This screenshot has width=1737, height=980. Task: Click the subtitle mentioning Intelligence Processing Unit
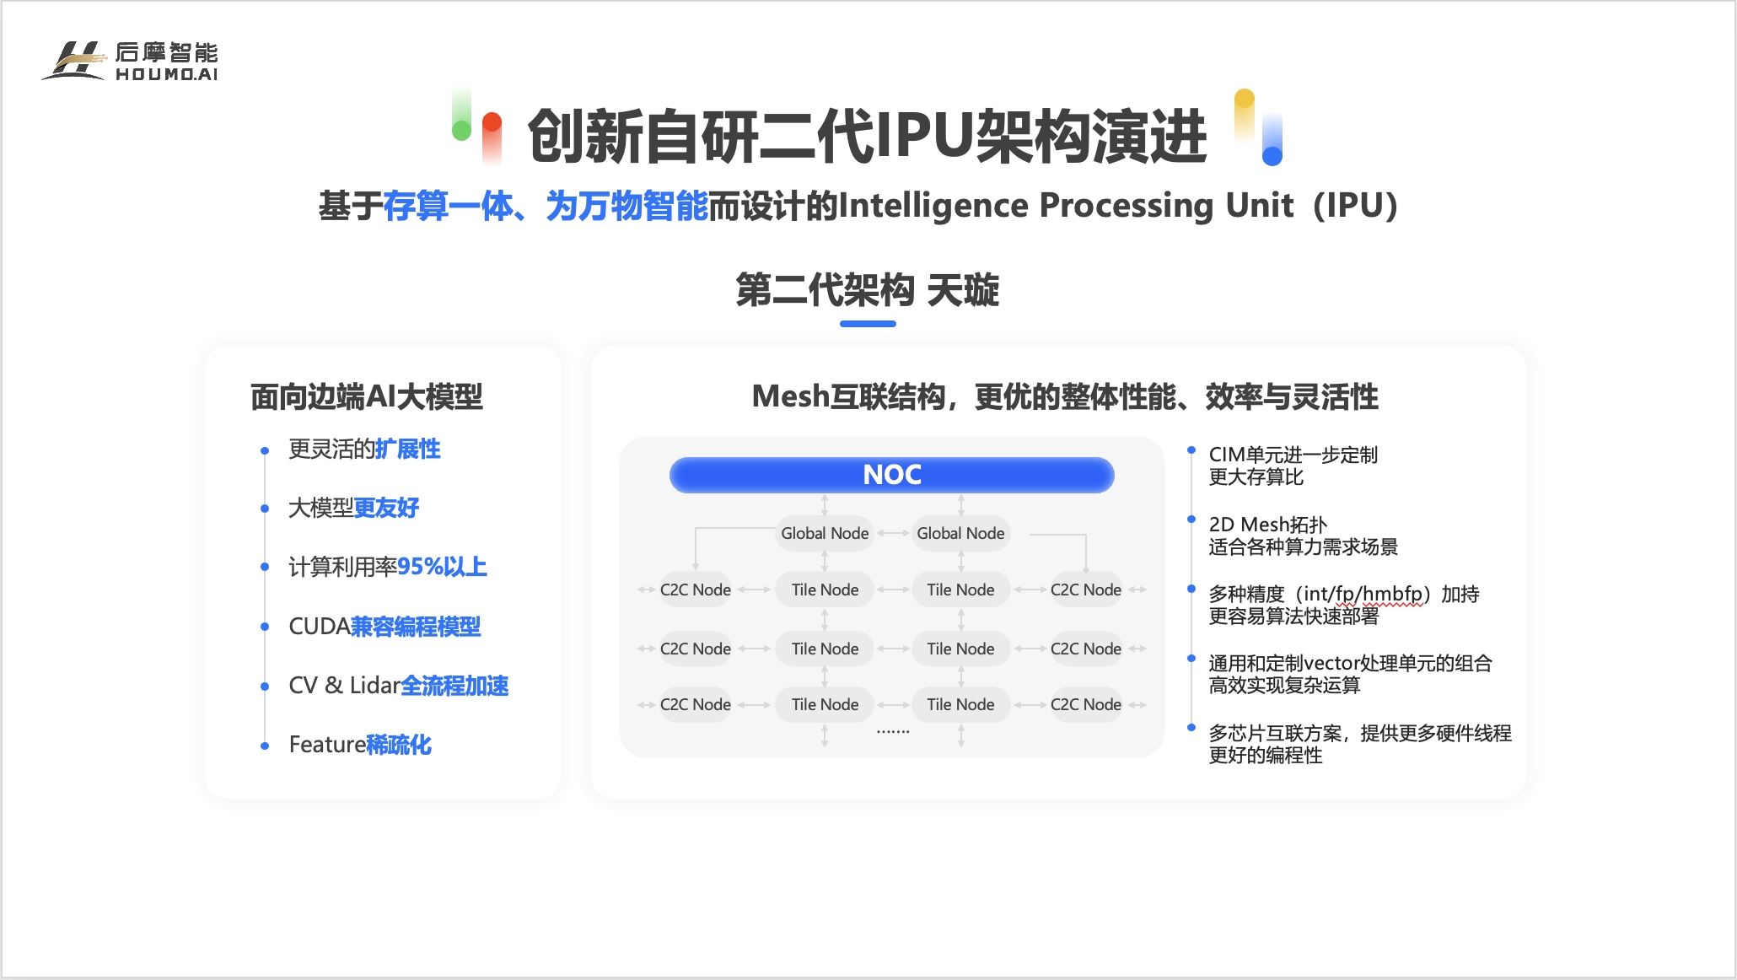[x=858, y=206]
